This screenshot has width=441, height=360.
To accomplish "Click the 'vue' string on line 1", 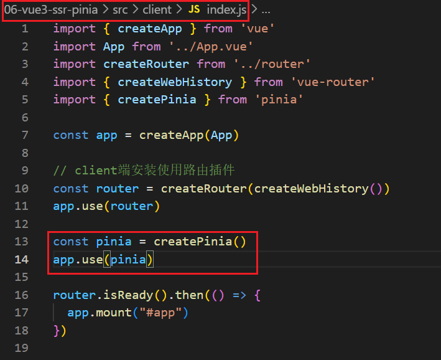I will coord(258,29).
